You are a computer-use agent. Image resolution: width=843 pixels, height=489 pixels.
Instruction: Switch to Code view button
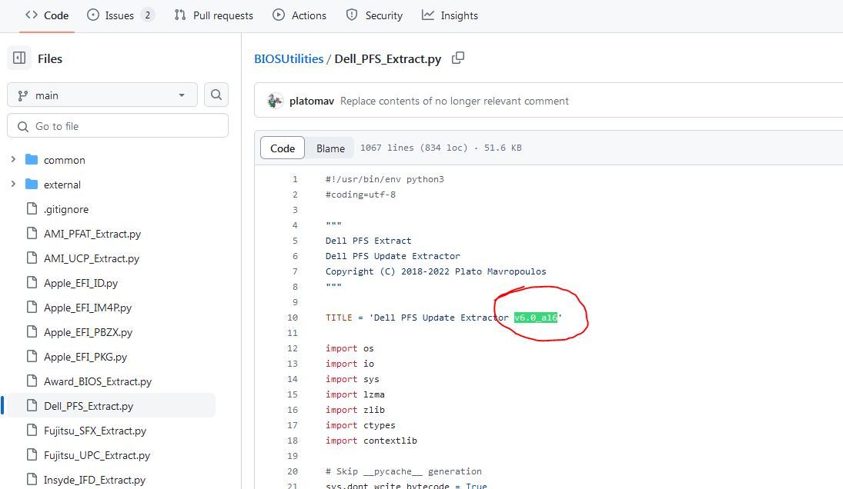[283, 148]
